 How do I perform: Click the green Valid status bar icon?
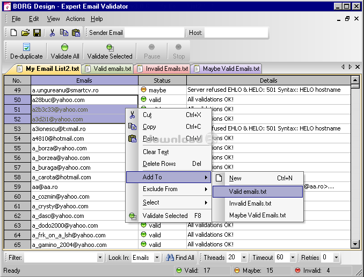click(179, 270)
